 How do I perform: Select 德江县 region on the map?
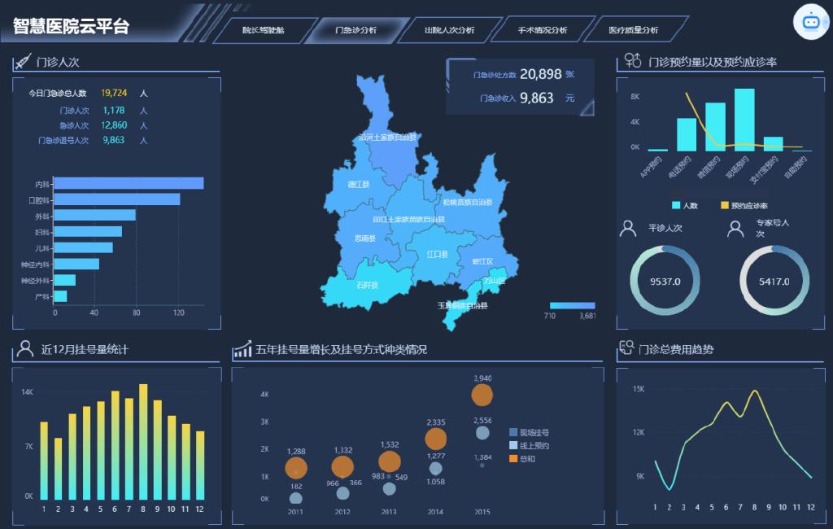point(358,185)
